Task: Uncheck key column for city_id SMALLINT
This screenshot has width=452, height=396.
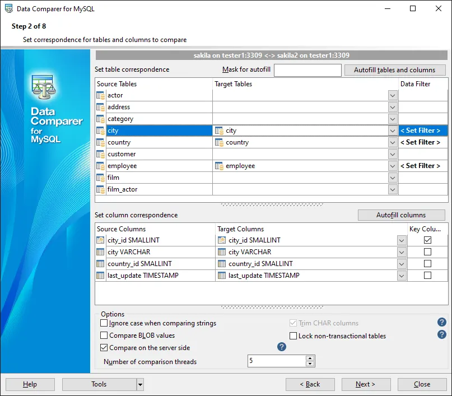Action: click(427, 240)
